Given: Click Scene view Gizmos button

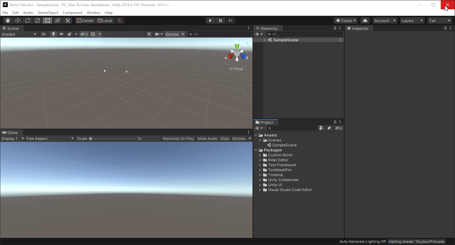Looking at the screenshot, I should (x=172, y=34).
